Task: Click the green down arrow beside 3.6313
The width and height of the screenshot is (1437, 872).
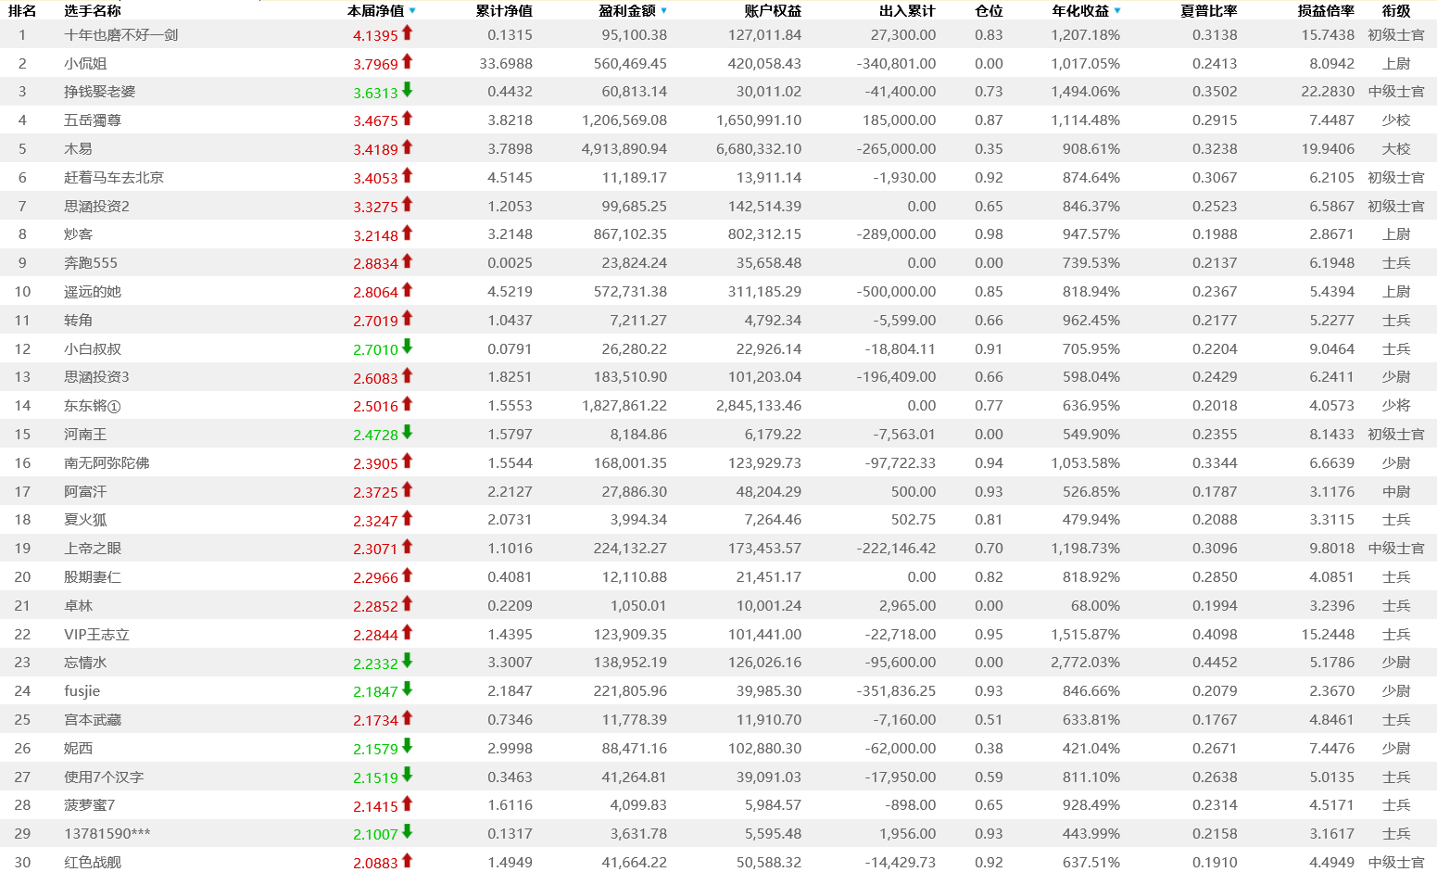Action: pos(407,91)
